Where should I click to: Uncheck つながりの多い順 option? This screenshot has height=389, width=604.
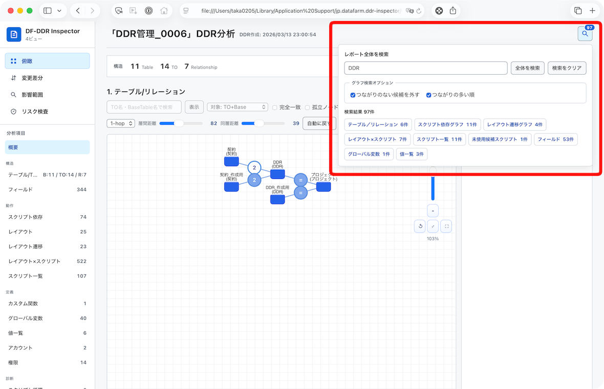429,95
